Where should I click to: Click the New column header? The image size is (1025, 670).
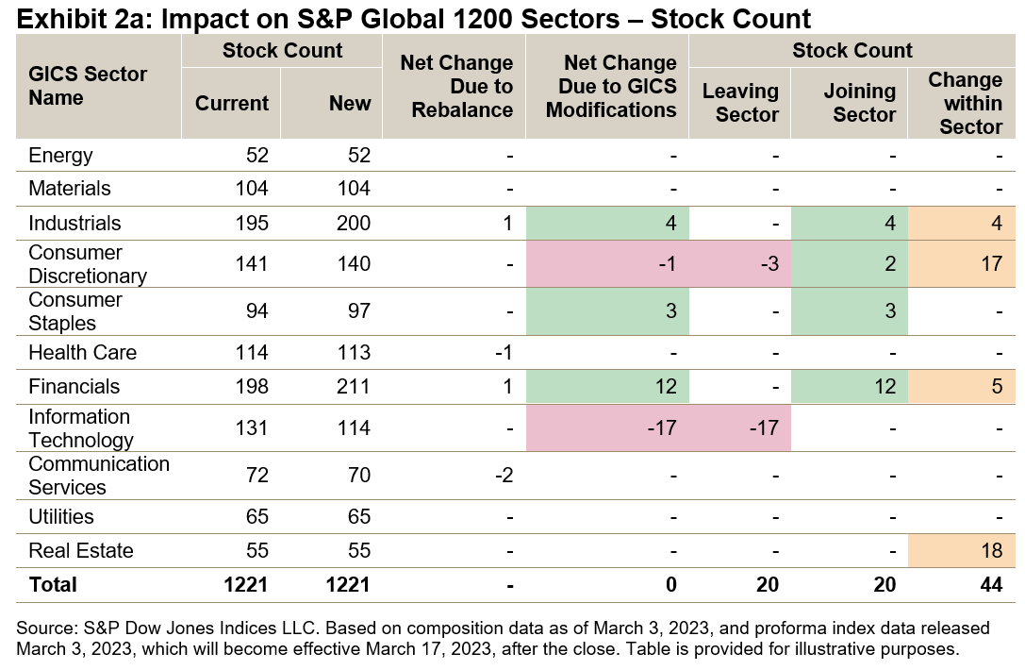coord(350,104)
